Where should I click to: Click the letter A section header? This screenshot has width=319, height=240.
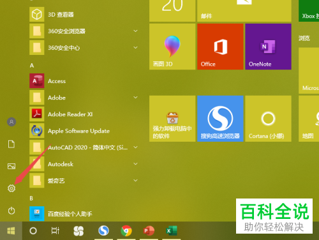coord(32,65)
